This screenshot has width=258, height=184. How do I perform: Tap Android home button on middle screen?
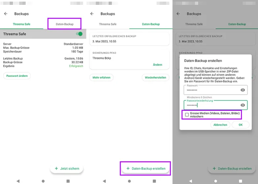point(129,181)
